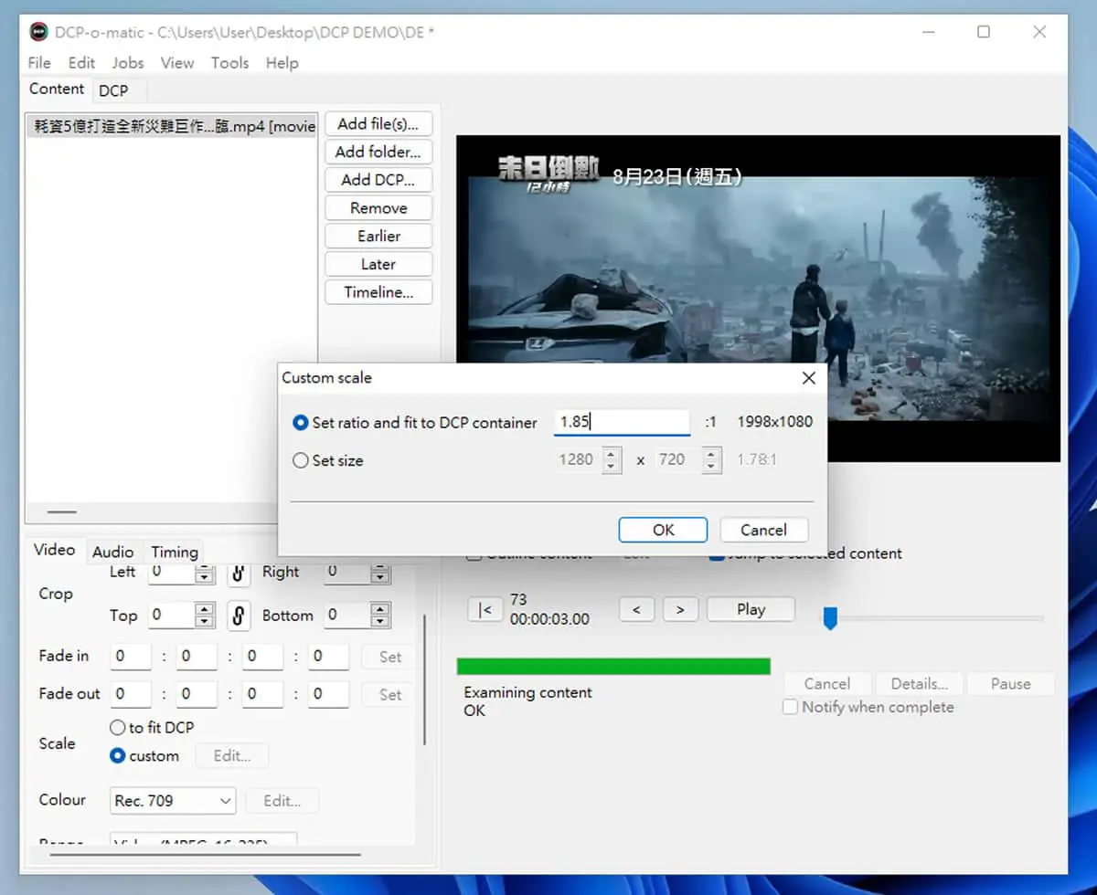1097x895 pixels.
Task: Select 'to fit DCP' scale option
Action: point(152,728)
